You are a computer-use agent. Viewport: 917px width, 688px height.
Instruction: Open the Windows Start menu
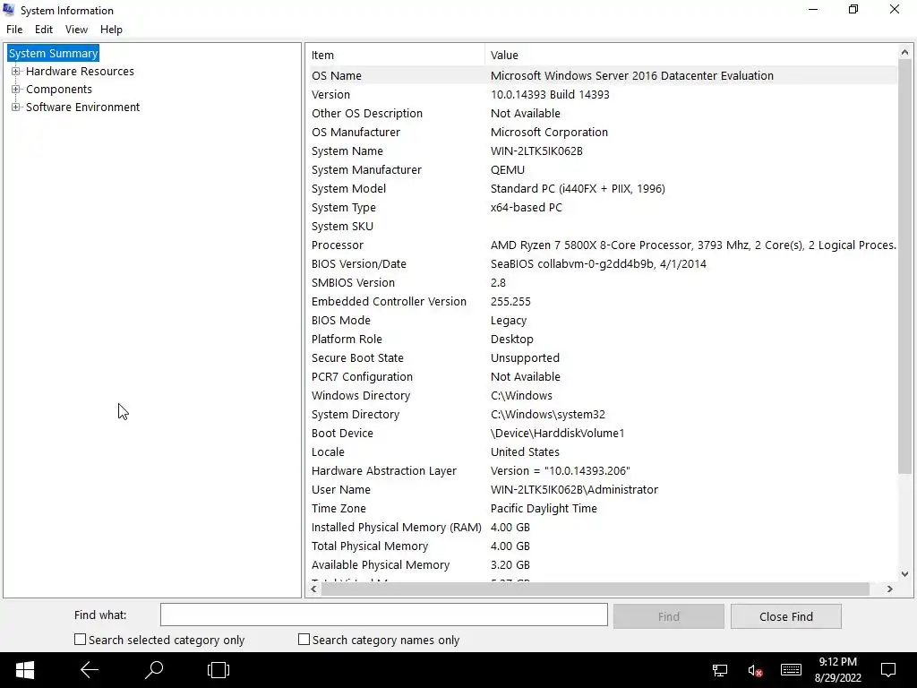coord(24,670)
